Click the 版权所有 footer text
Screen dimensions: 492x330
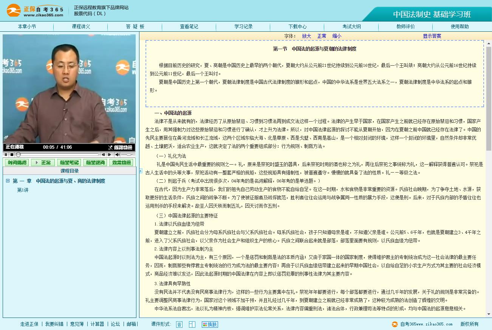point(469,324)
